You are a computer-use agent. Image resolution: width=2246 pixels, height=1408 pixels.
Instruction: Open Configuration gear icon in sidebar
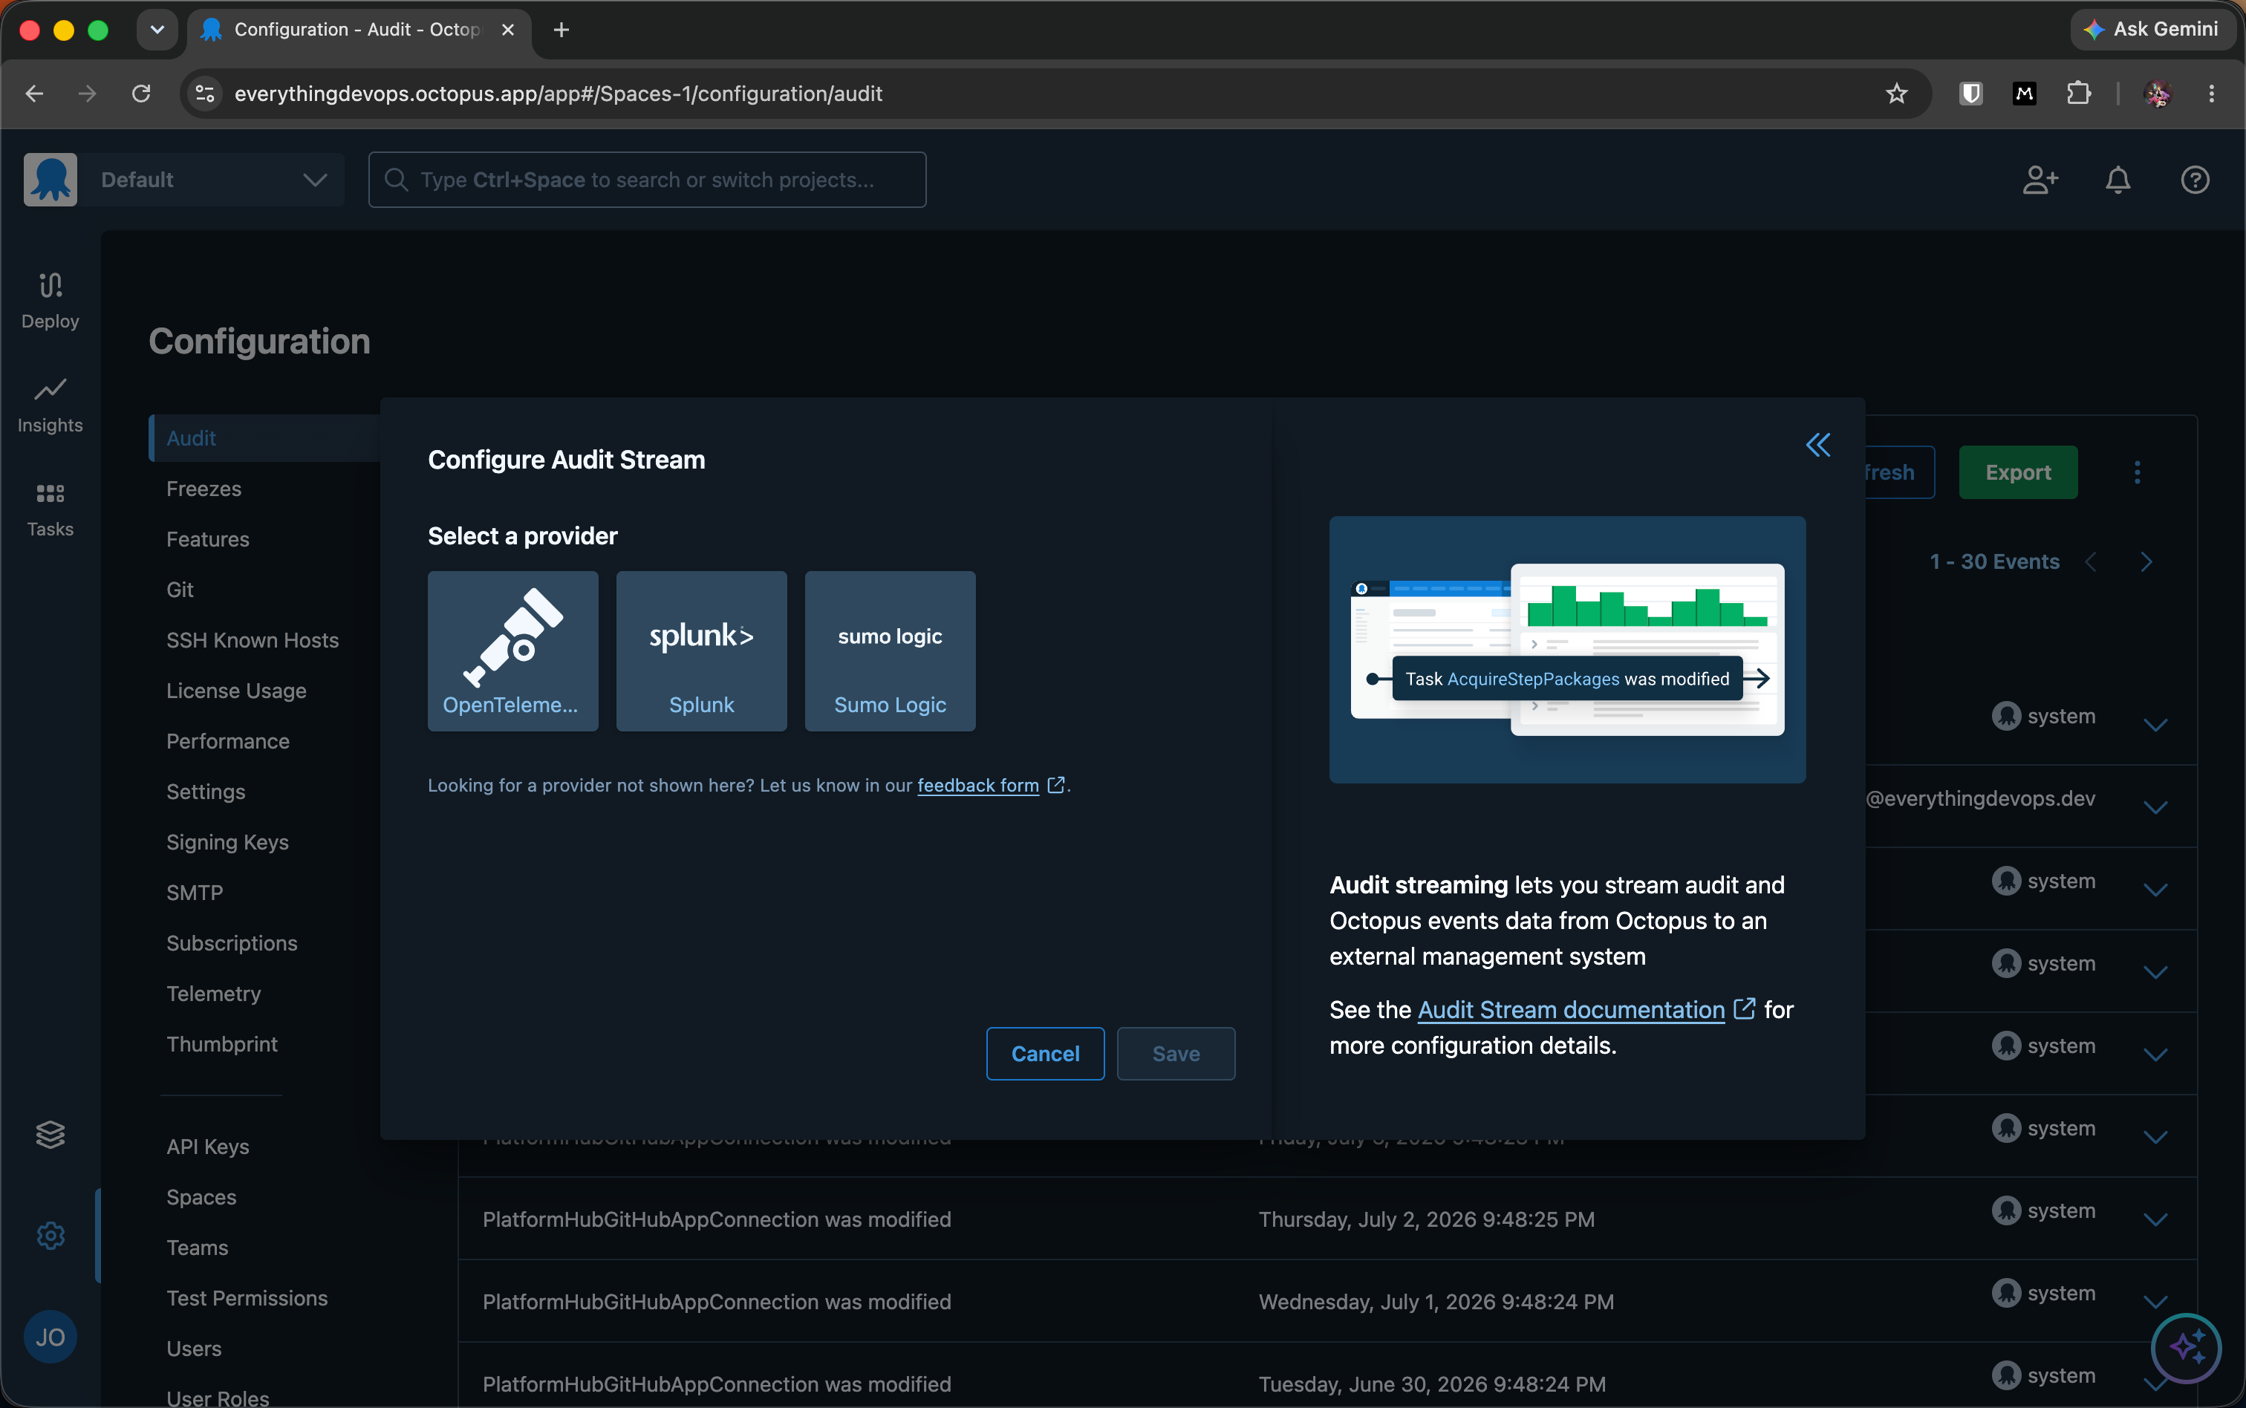pos(51,1236)
